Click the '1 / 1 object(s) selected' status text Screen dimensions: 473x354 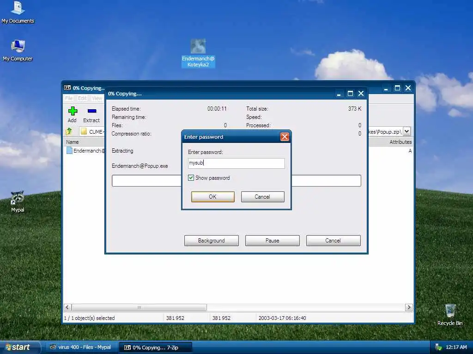point(89,318)
